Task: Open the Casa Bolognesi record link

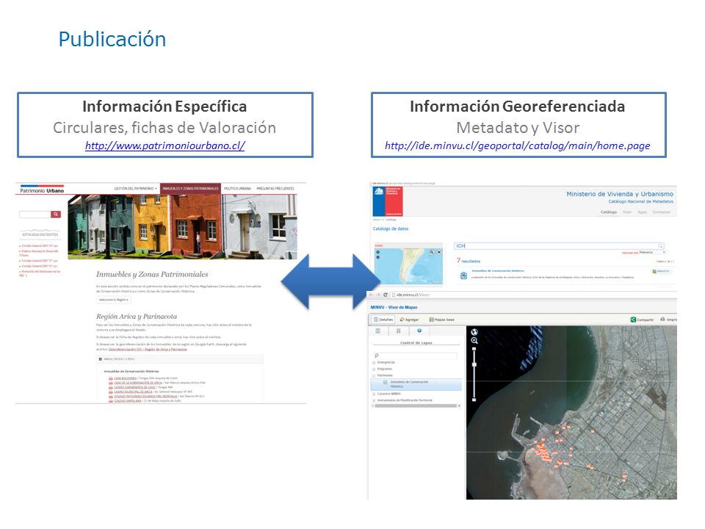Action: tap(125, 378)
